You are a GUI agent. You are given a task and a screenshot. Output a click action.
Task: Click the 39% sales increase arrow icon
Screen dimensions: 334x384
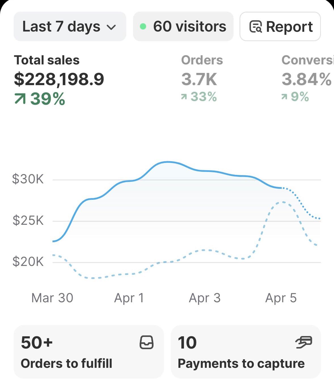20,99
